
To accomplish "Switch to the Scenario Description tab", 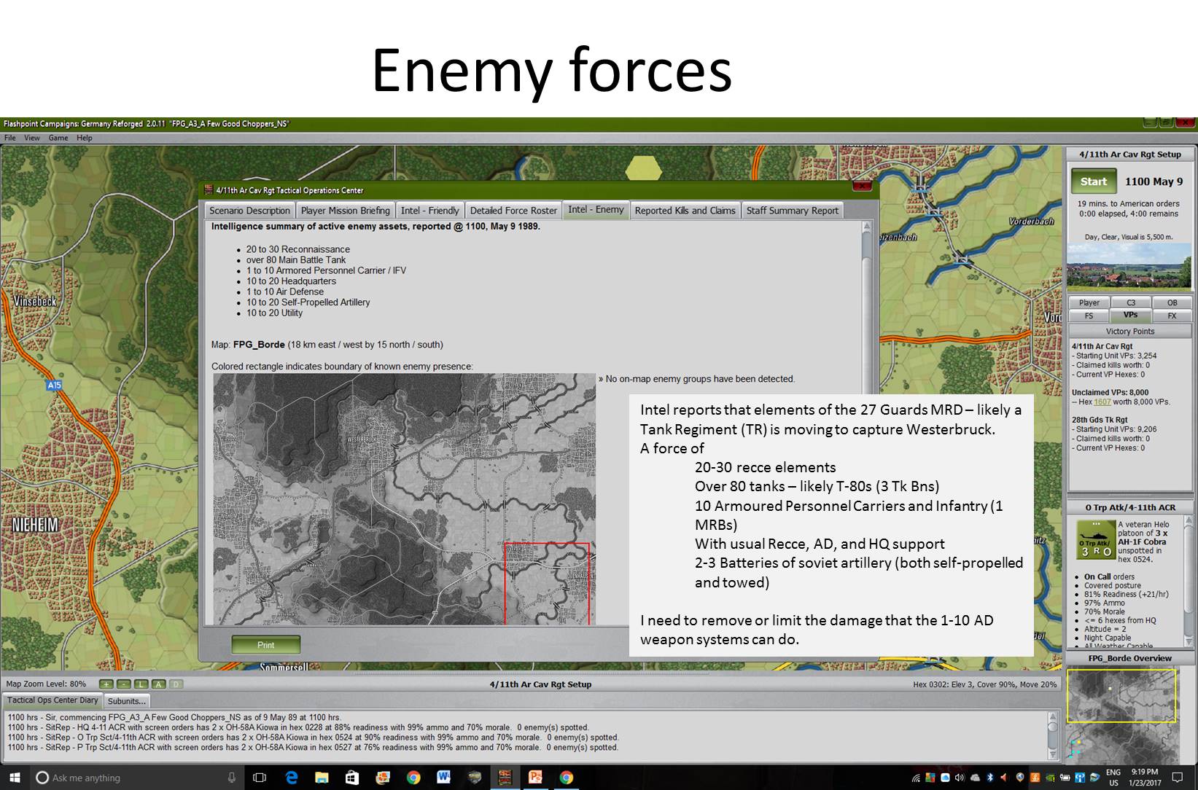I will coord(249,211).
